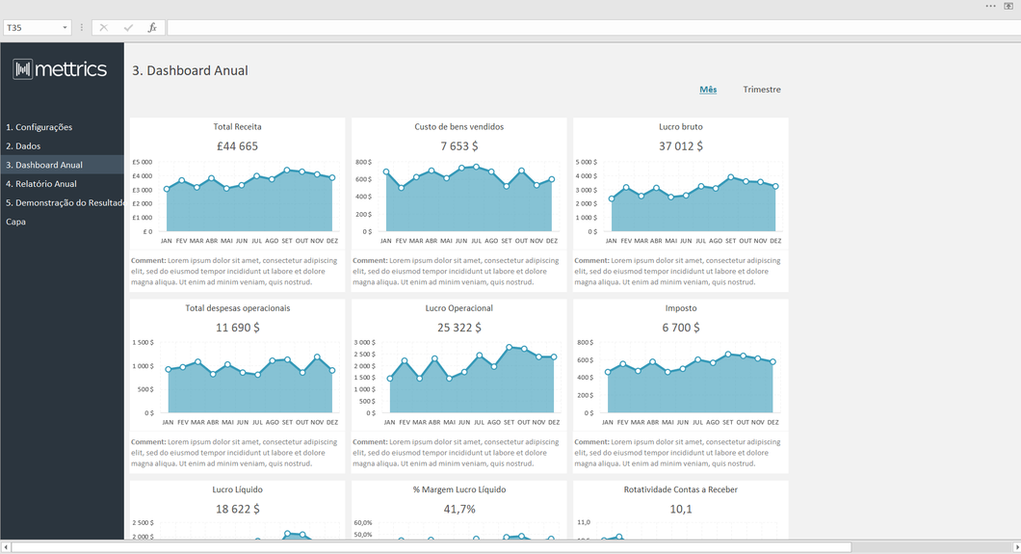The image size is (1021, 554).
Task: Click the confirm checkmark in formula bar
Action: pyautogui.click(x=128, y=27)
